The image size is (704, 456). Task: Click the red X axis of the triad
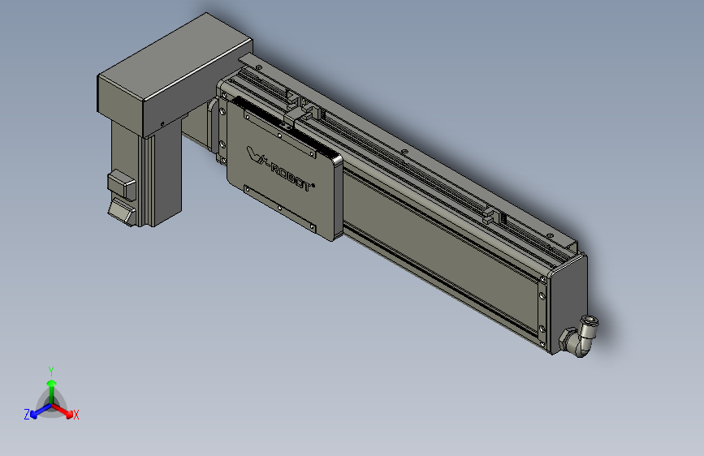[x=63, y=411]
